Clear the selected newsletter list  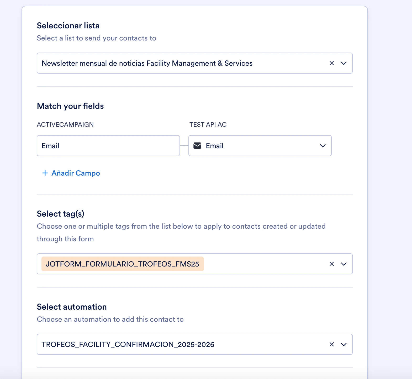tap(331, 63)
